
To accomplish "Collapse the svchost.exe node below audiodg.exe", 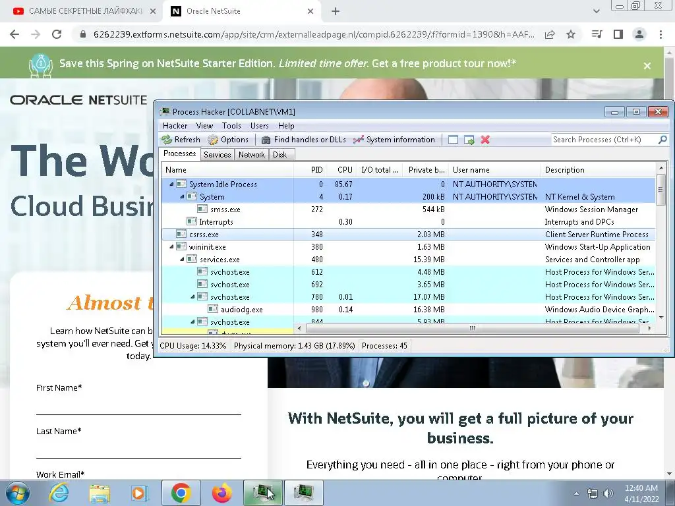I will (x=192, y=322).
